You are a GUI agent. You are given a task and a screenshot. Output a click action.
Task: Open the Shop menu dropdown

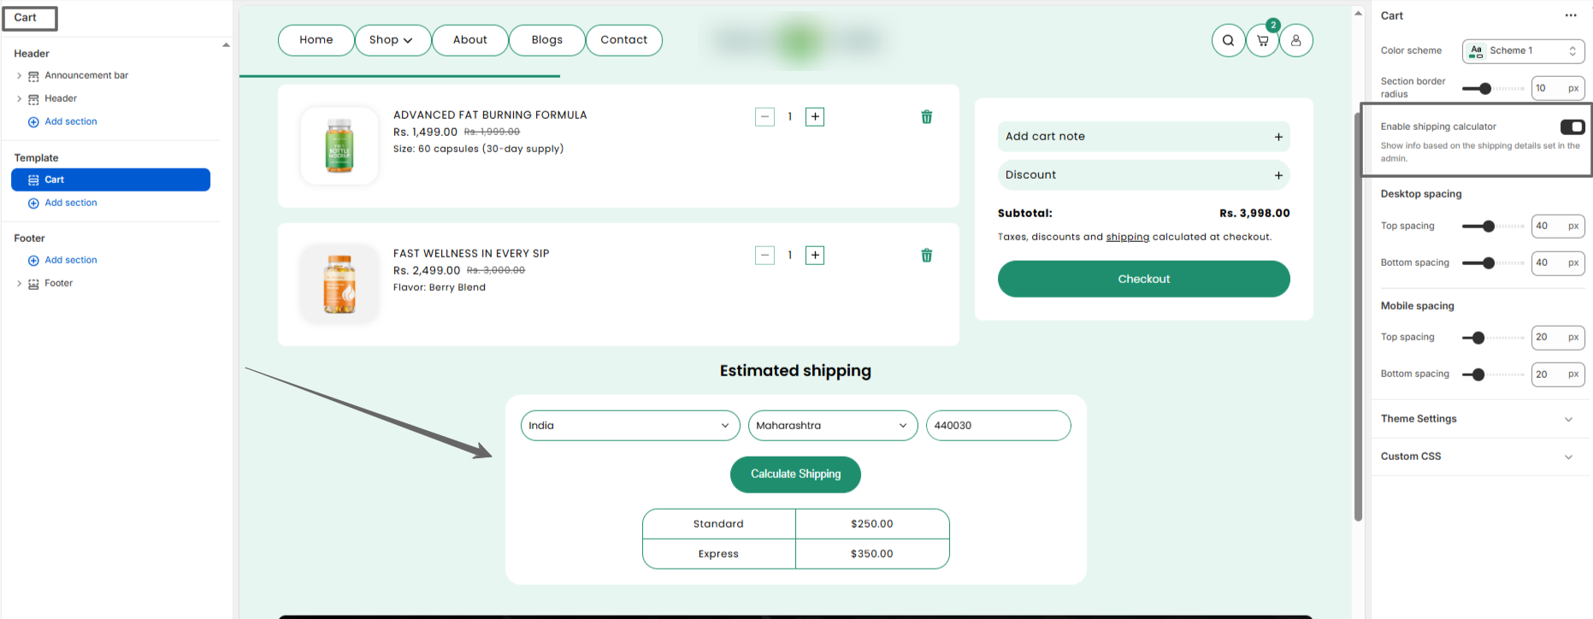(x=392, y=40)
